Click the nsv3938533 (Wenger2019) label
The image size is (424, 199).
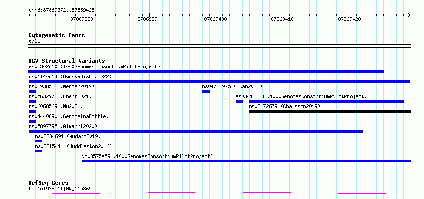(61, 86)
